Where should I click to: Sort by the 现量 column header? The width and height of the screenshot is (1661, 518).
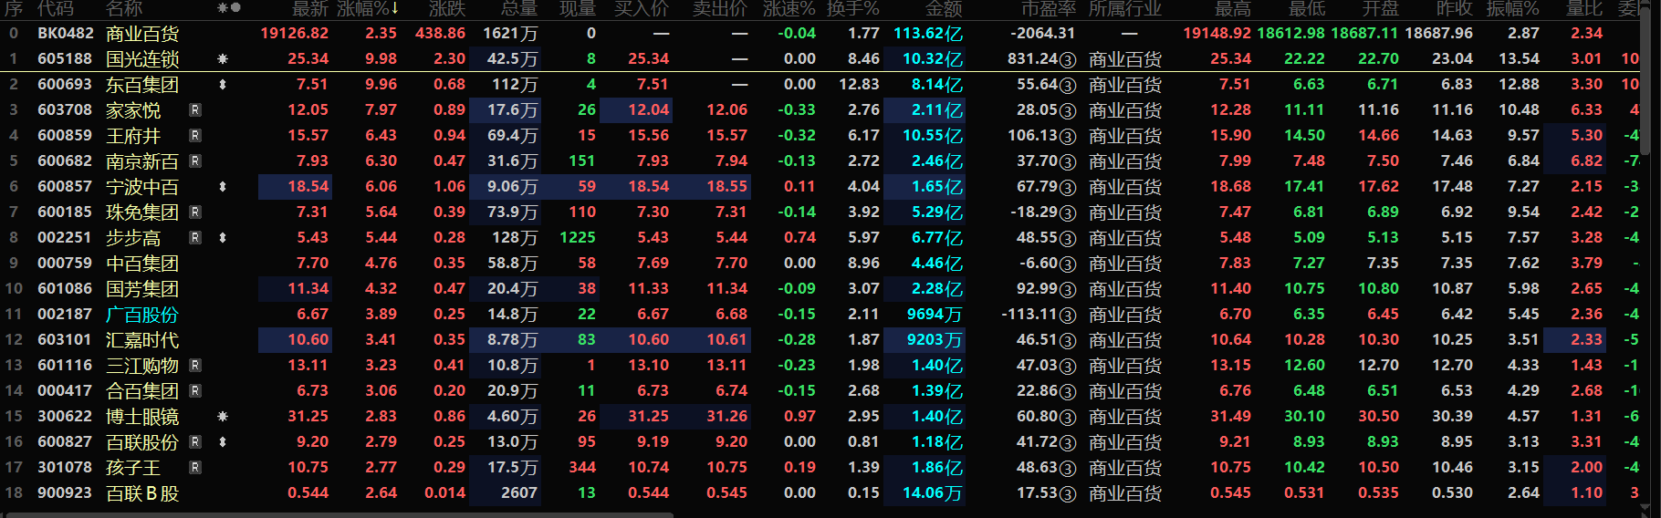[577, 8]
